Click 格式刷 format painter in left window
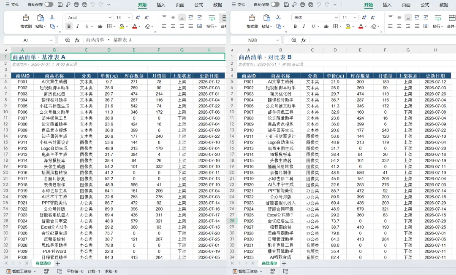Viewport: 456px width, 275px height. [x=26, y=21]
